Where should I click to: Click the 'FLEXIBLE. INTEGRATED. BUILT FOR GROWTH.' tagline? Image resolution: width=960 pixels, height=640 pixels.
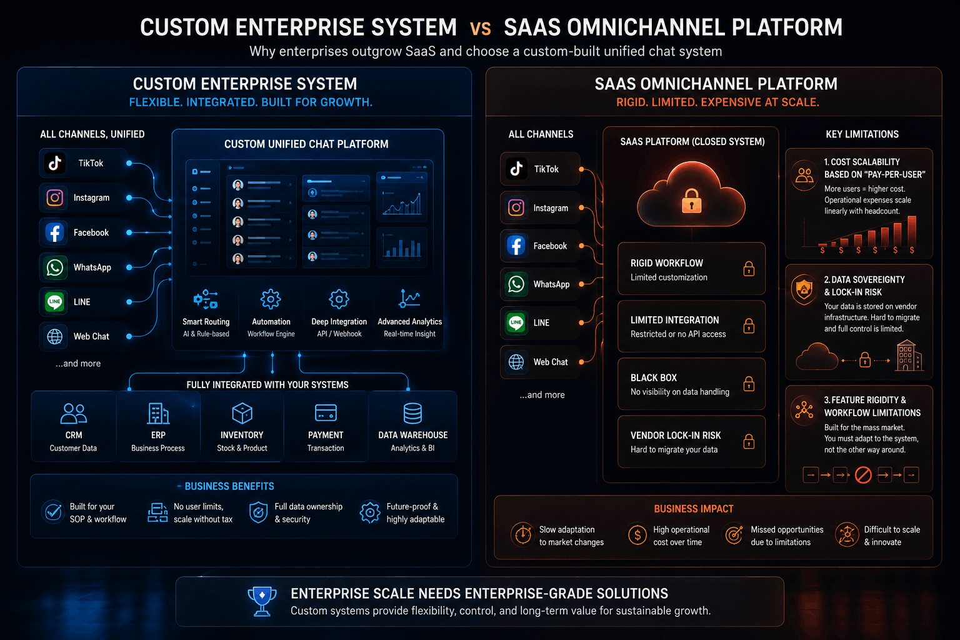[251, 102]
